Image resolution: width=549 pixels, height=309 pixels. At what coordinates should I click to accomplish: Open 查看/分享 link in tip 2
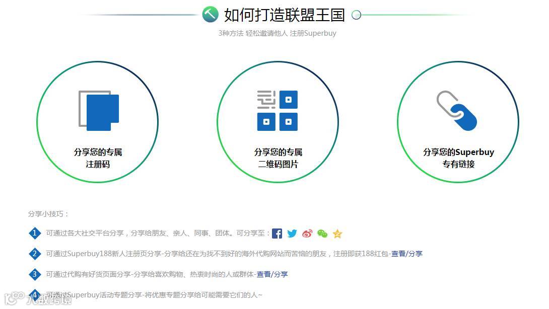(407, 253)
